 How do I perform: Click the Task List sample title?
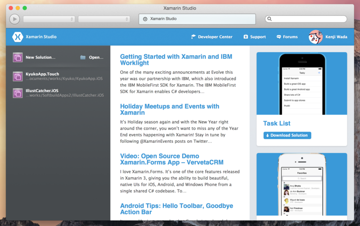(277, 124)
